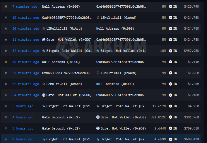Open the 54 minutes ago transaction link
The width and height of the screenshot is (207, 143).
click(x=25, y=95)
